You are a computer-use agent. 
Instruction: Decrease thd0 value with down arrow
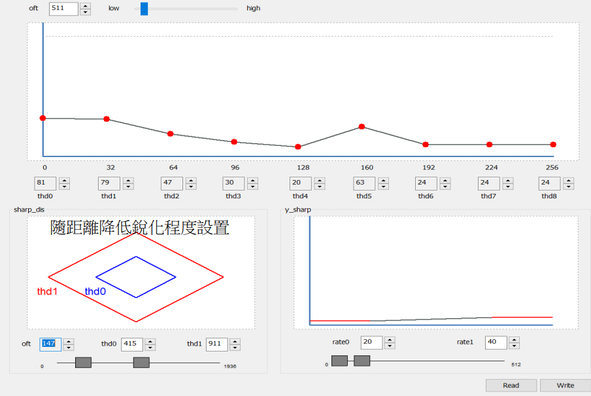pyautogui.click(x=65, y=187)
